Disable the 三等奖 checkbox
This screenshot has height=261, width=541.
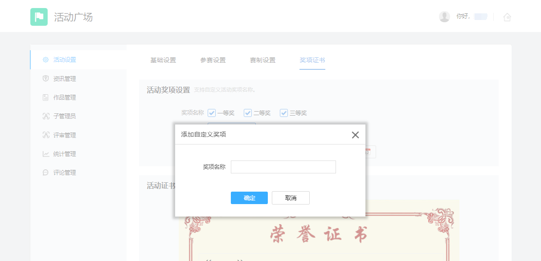(284, 113)
